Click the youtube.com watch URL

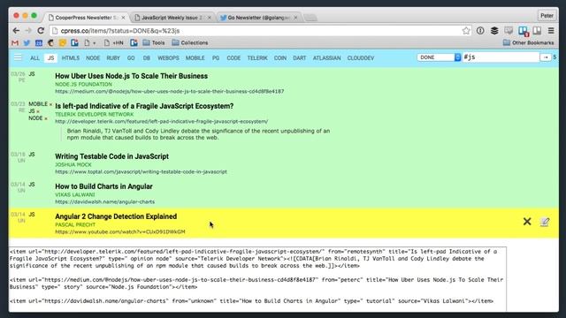tap(120, 231)
